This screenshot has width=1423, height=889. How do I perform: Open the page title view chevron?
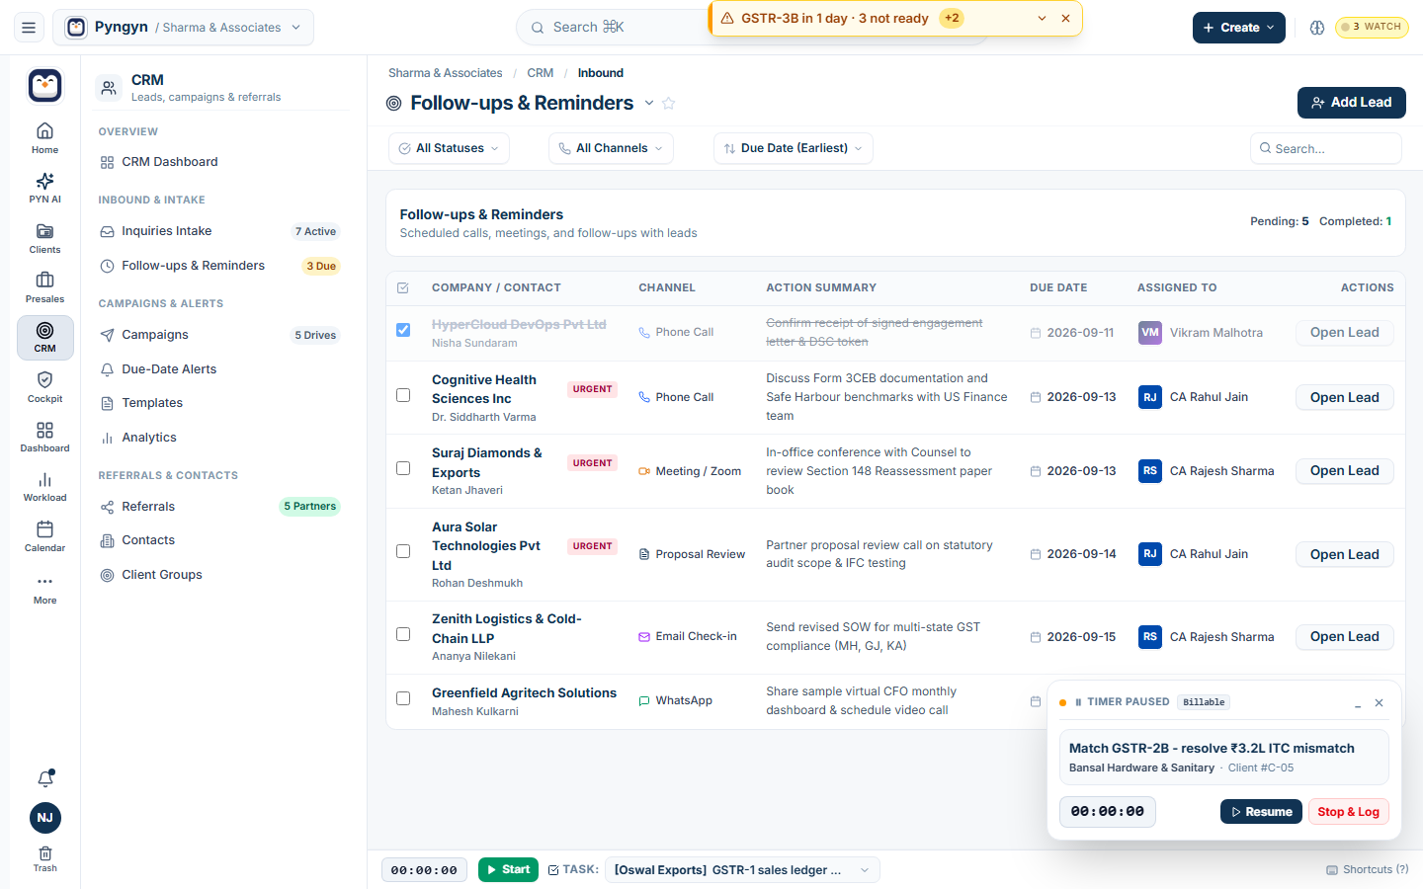[649, 103]
